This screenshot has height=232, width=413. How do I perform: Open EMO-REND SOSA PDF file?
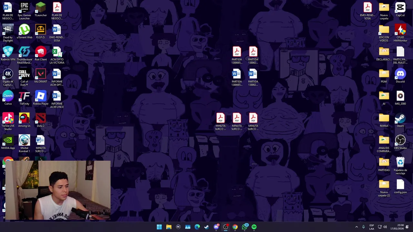[368, 11]
